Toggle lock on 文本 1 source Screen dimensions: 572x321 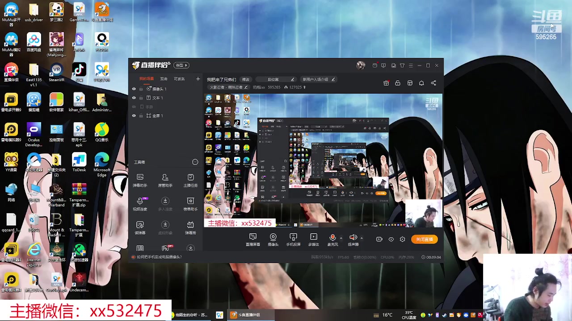pyautogui.click(x=141, y=98)
